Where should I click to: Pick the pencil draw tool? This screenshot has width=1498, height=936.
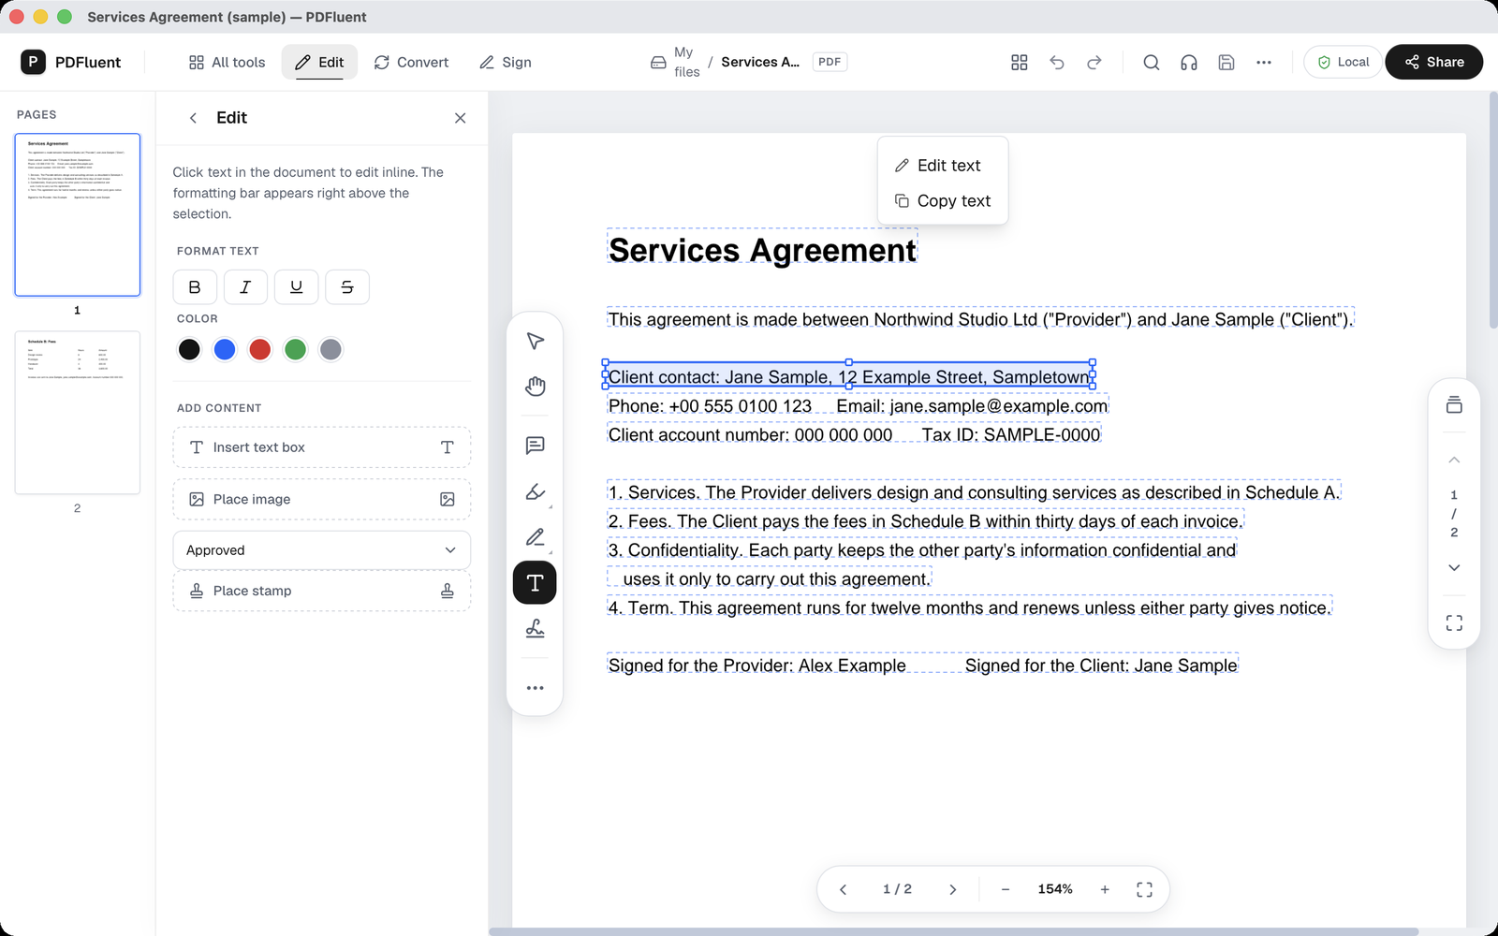(535, 537)
